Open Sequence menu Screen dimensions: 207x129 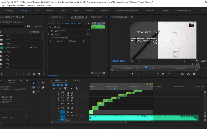pyautogui.click(x=11, y=5)
